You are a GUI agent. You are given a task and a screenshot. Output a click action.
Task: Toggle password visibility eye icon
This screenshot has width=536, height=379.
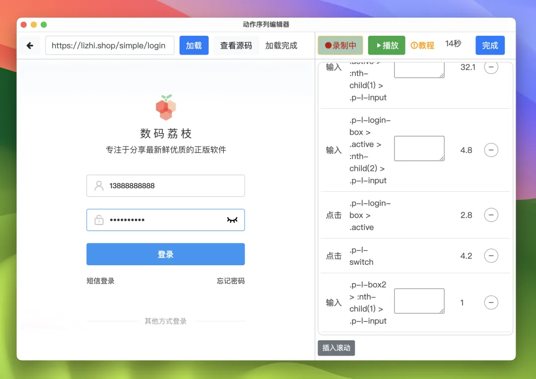click(232, 220)
